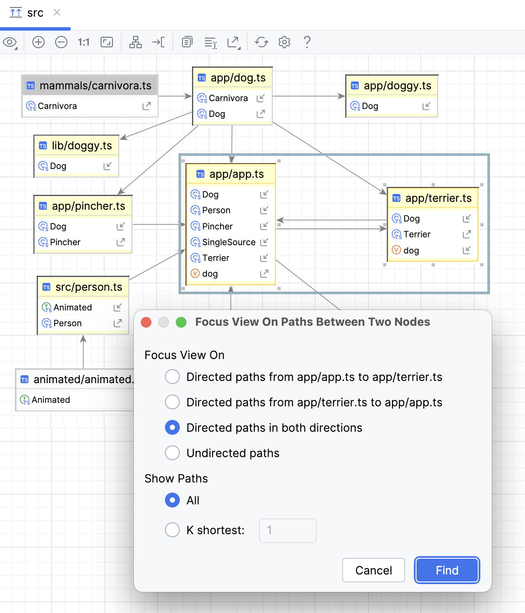The width and height of the screenshot is (525, 613).
Task: Select app/terrier.ts node header
Action: click(x=433, y=198)
